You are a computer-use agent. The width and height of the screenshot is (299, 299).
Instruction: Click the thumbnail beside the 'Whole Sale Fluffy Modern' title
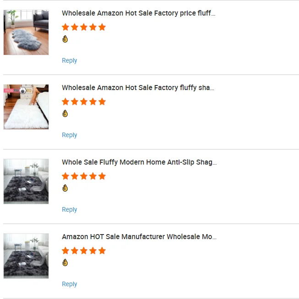(26, 182)
